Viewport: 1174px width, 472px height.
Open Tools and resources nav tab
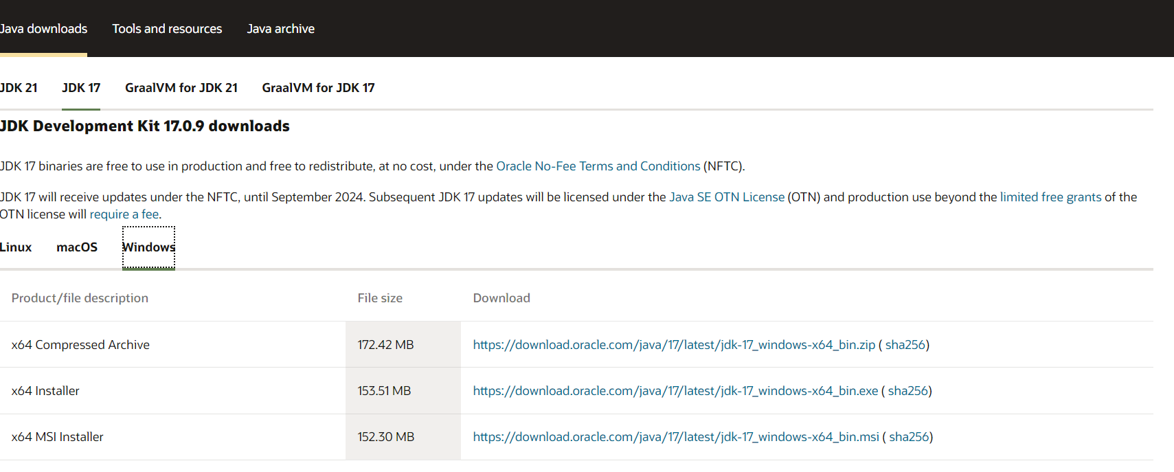[x=167, y=29]
